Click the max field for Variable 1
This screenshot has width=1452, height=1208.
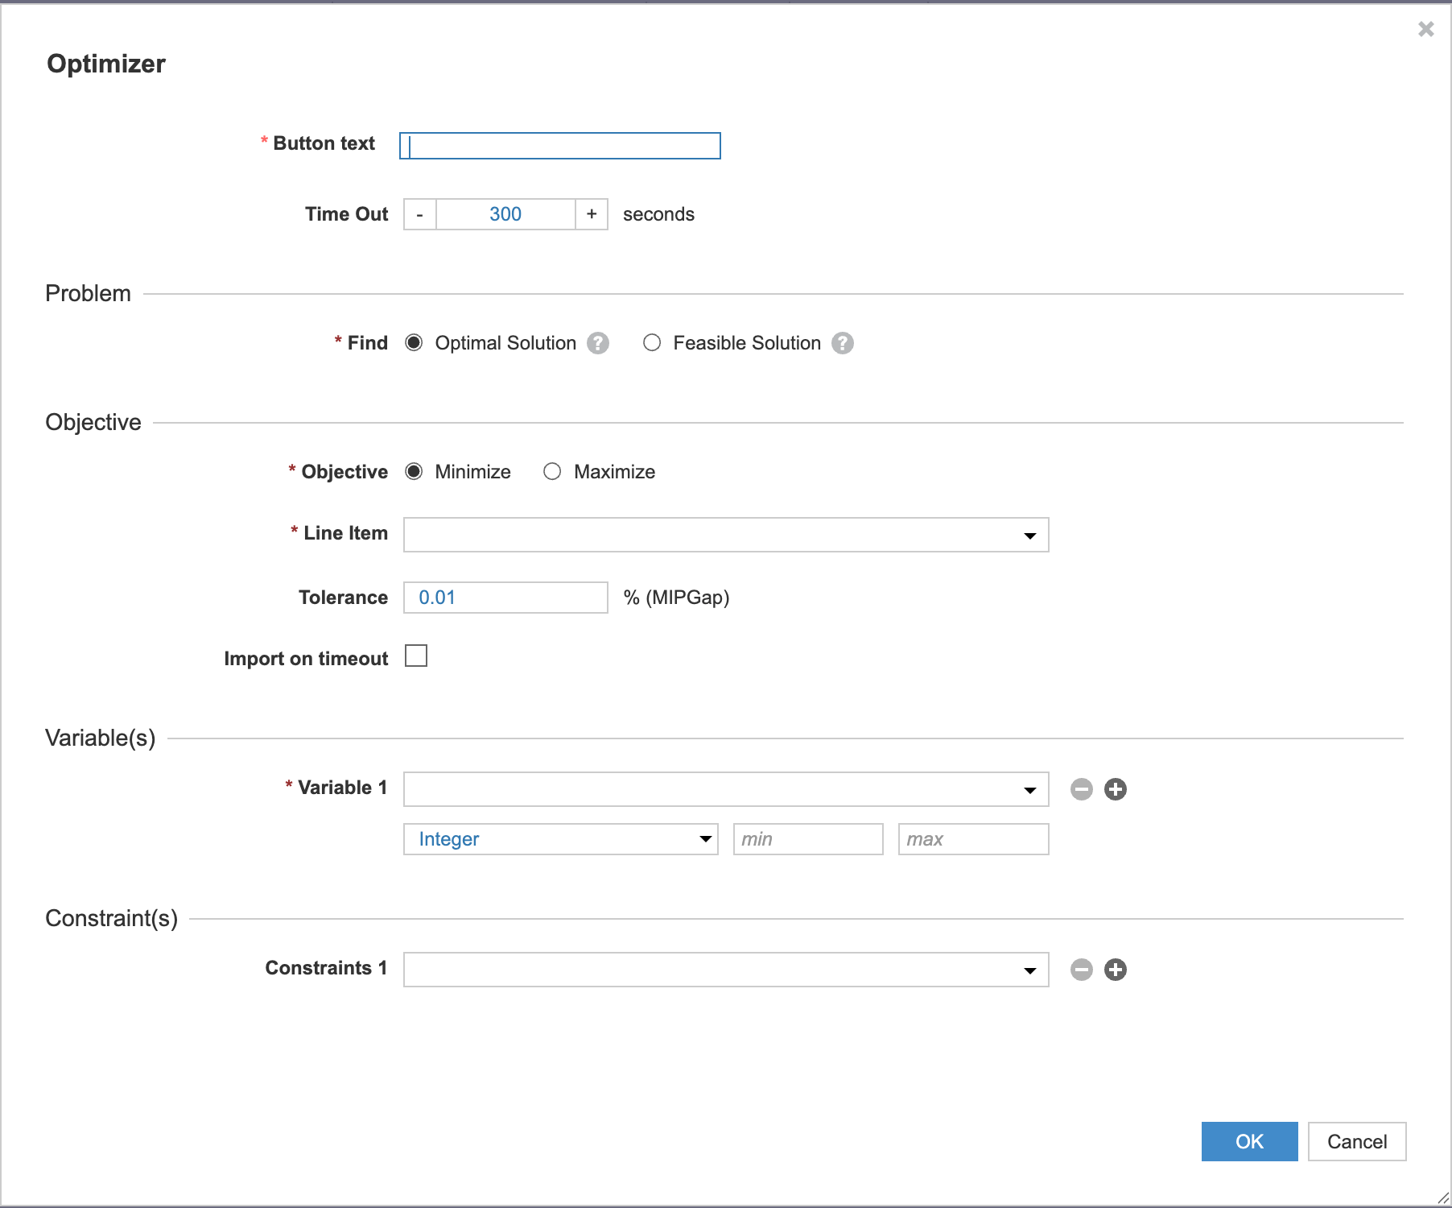pyautogui.click(x=973, y=838)
